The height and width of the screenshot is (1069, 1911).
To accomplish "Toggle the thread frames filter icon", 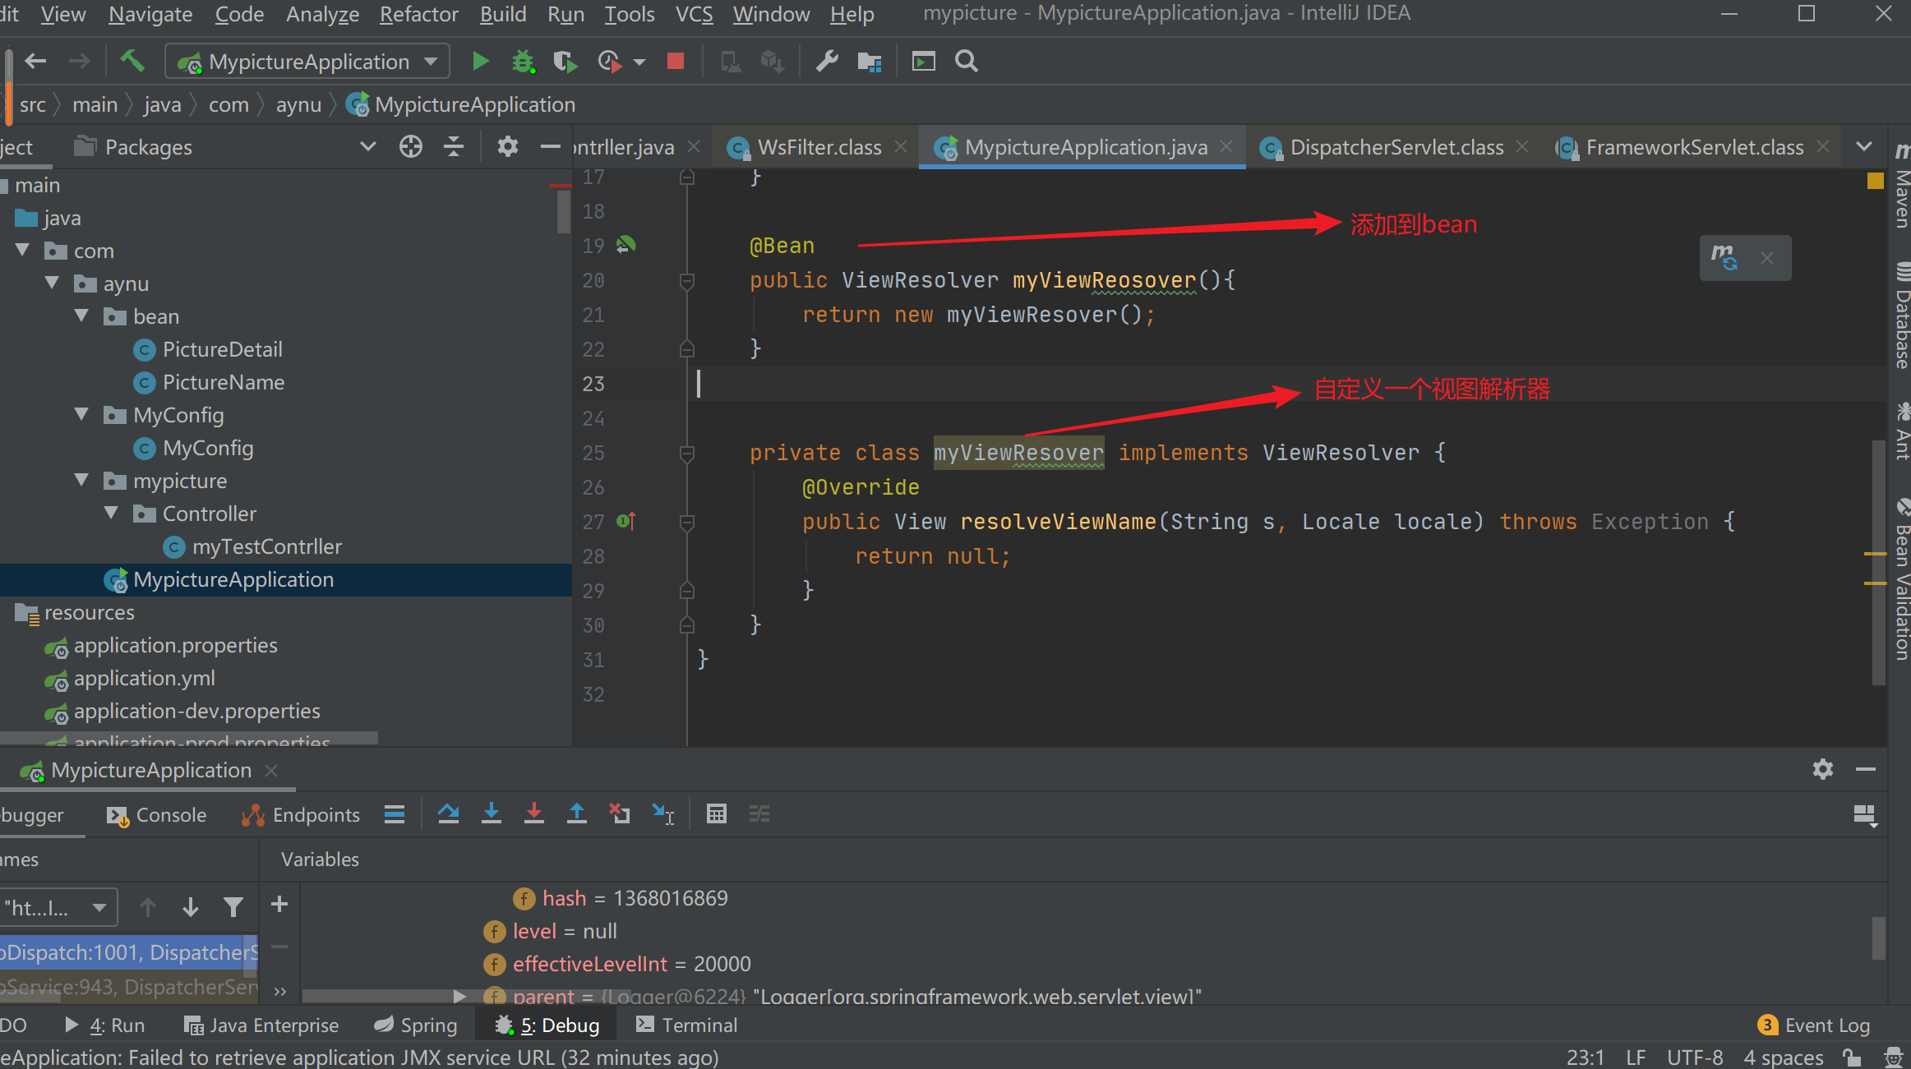I will coord(233,907).
